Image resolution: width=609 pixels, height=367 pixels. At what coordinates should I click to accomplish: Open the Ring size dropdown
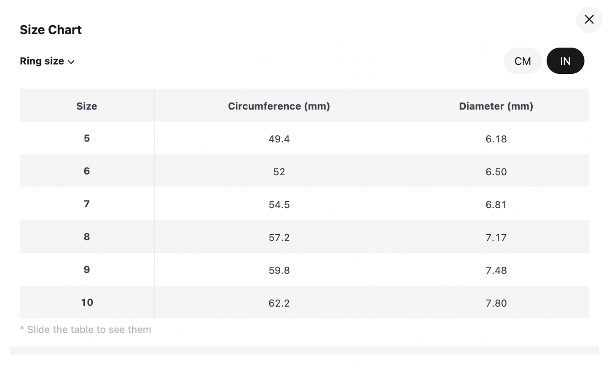tap(47, 61)
